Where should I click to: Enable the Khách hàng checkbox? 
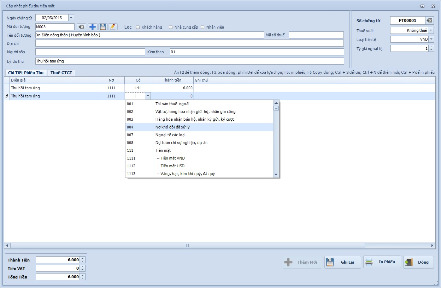coord(138,27)
